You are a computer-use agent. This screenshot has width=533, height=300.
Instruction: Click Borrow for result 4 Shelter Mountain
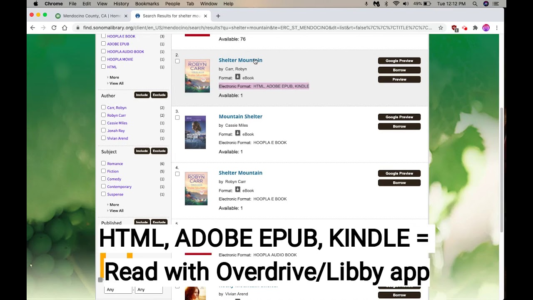coord(399,182)
